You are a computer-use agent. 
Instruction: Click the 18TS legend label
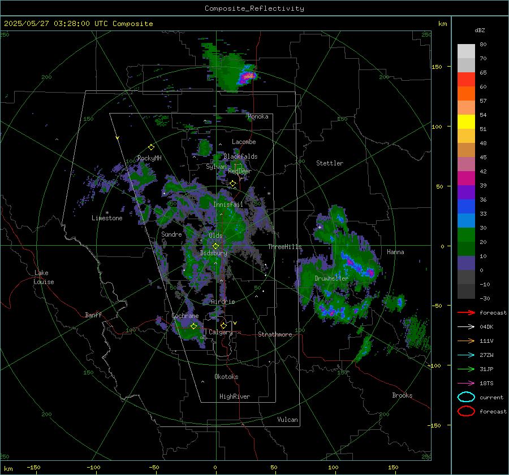coord(486,383)
